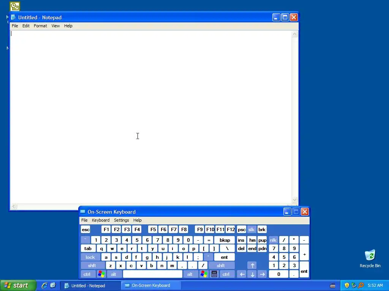Viewport: 389px width, 291px height.
Task: Click the network connection tray icon
Action: [x=354, y=285]
